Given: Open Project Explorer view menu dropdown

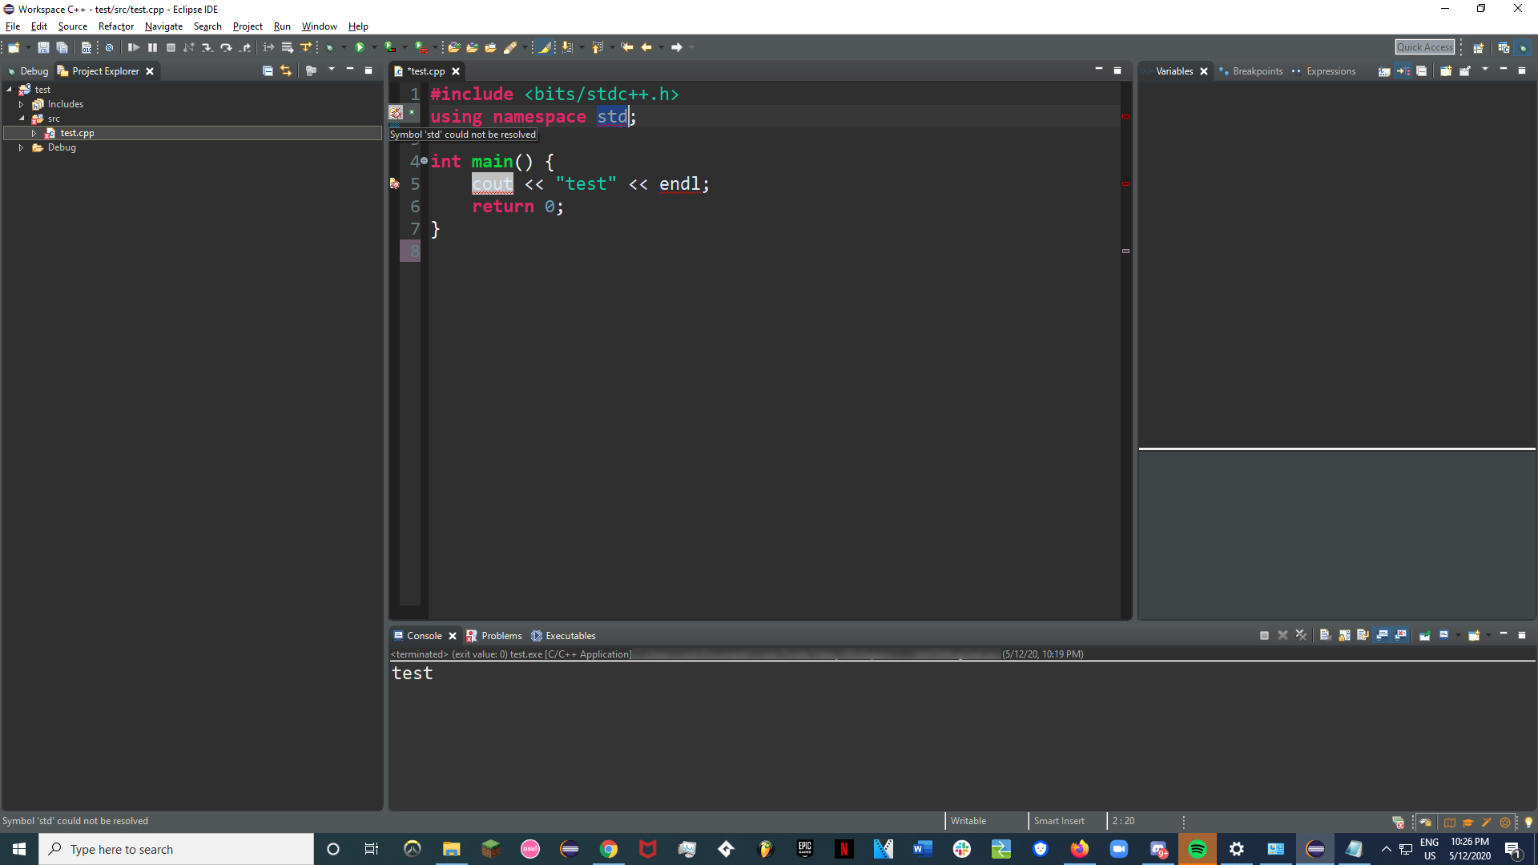Looking at the screenshot, I should tap(332, 70).
